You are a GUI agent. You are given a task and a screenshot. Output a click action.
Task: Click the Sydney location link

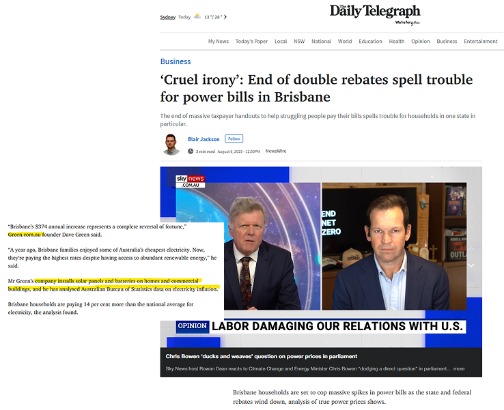click(x=168, y=17)
